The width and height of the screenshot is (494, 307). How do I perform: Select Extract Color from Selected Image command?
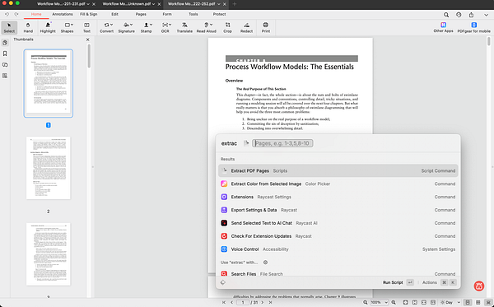click(338, 184)
